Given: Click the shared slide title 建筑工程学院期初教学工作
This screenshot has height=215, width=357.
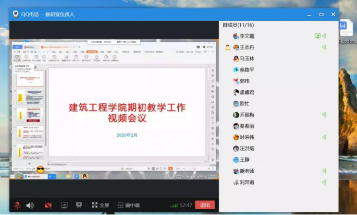Looking at the screenshot, I should (128, 107).
